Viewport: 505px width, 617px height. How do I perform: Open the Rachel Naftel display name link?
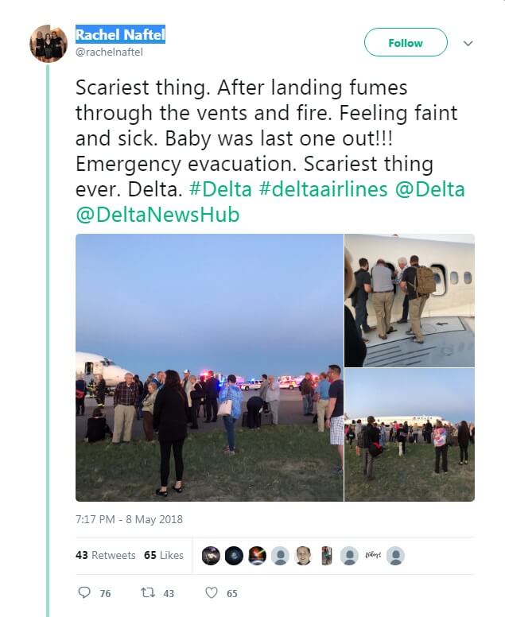(x=120, y=35)
